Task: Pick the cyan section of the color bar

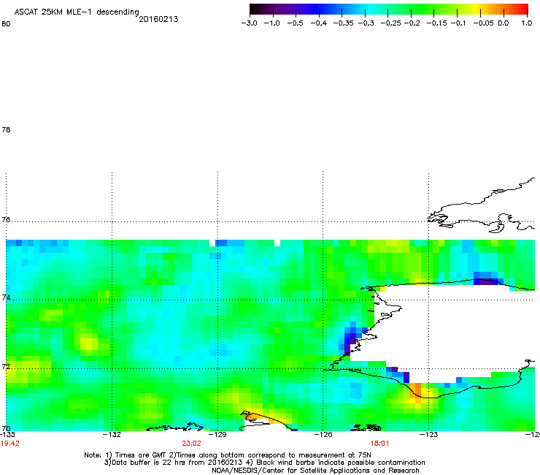Action: [x=369, y=9]
